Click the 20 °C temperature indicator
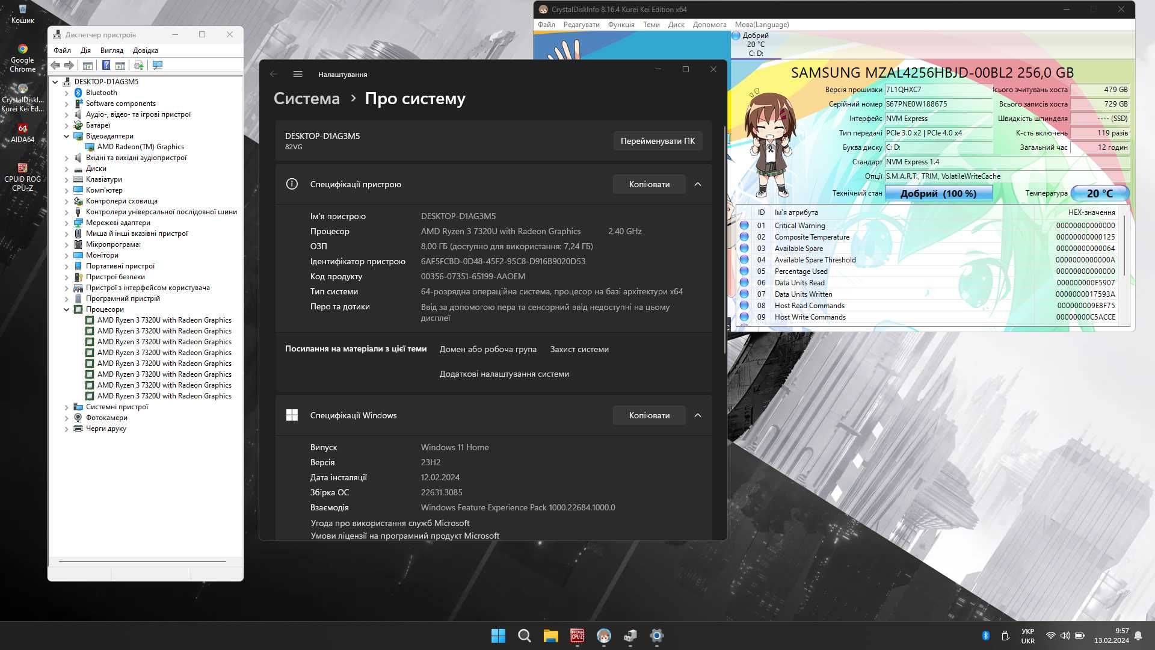The image size is (1155, 650). [1100, 193]
